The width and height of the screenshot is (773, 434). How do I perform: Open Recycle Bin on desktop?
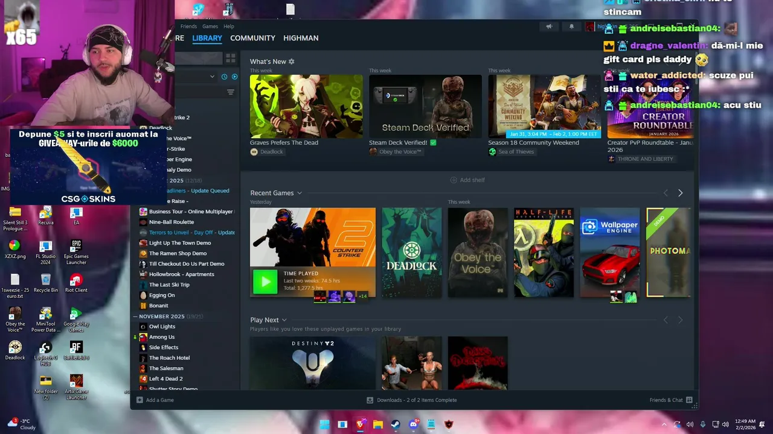(45, 283)
